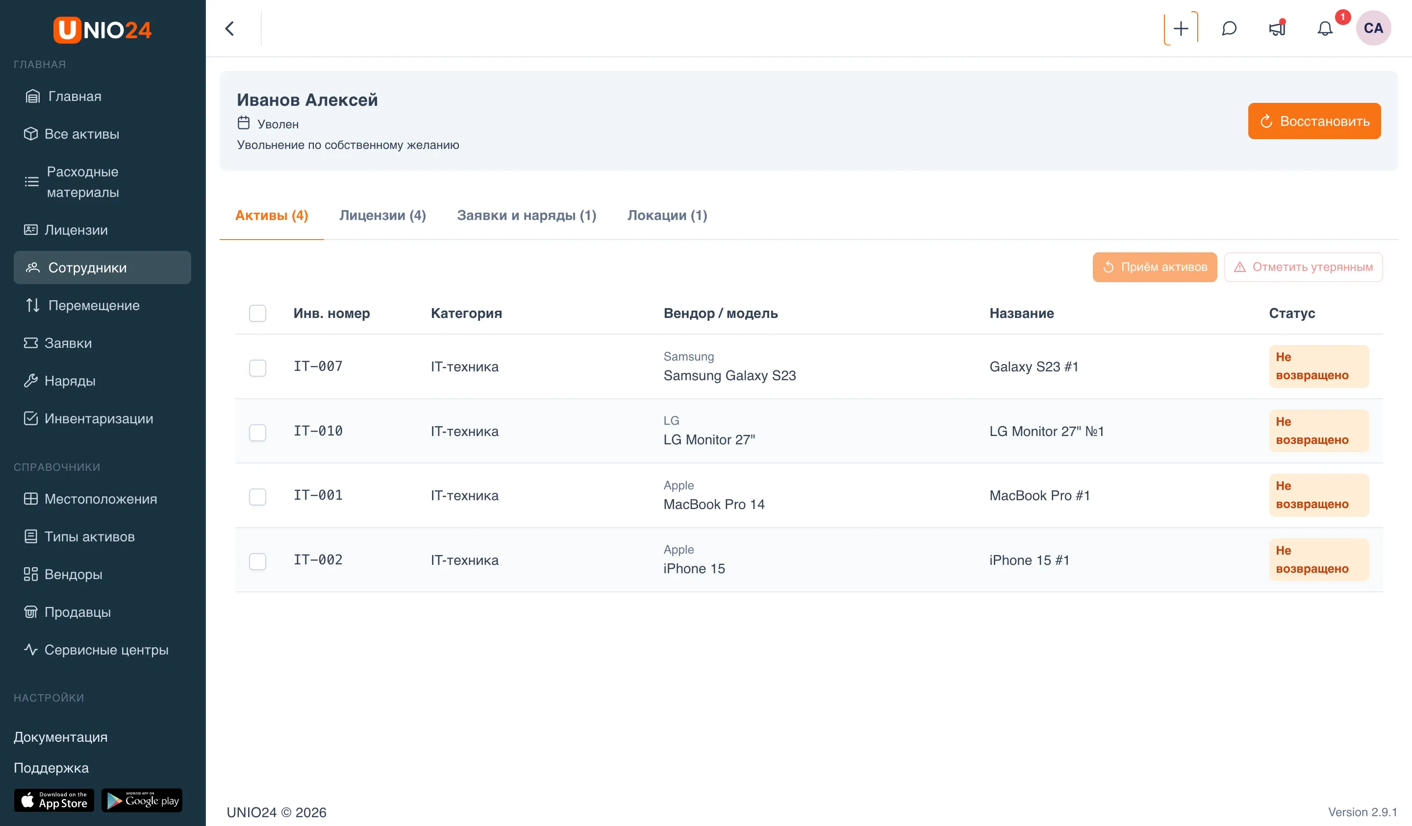The height and width of the screenshot is (826, 1412).
Task: Click the home icon beside Главная
Action: point(32,97)
